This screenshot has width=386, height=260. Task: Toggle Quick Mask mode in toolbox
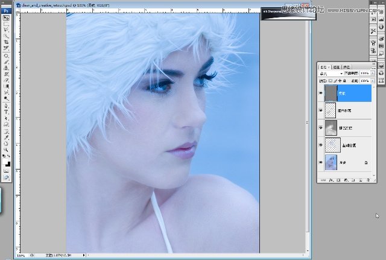6,171
